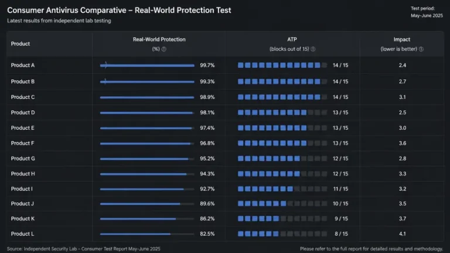Viewport: 450px width, 253px height.
Task: Click the 2.5 impact value
Action: [403, 112]
